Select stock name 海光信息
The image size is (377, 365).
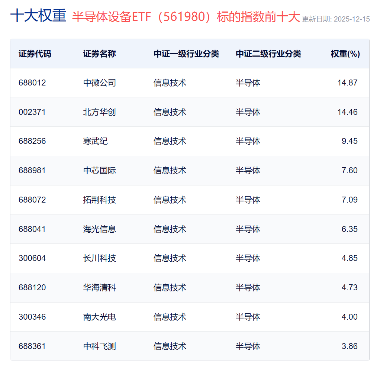(100, 229)
